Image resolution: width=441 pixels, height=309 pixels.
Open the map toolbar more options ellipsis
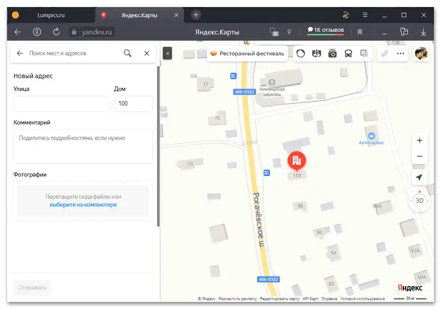[x=400, y=53]
